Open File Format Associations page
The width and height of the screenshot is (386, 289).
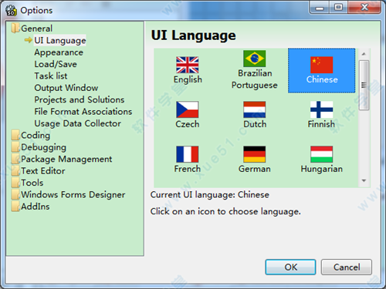83,112
